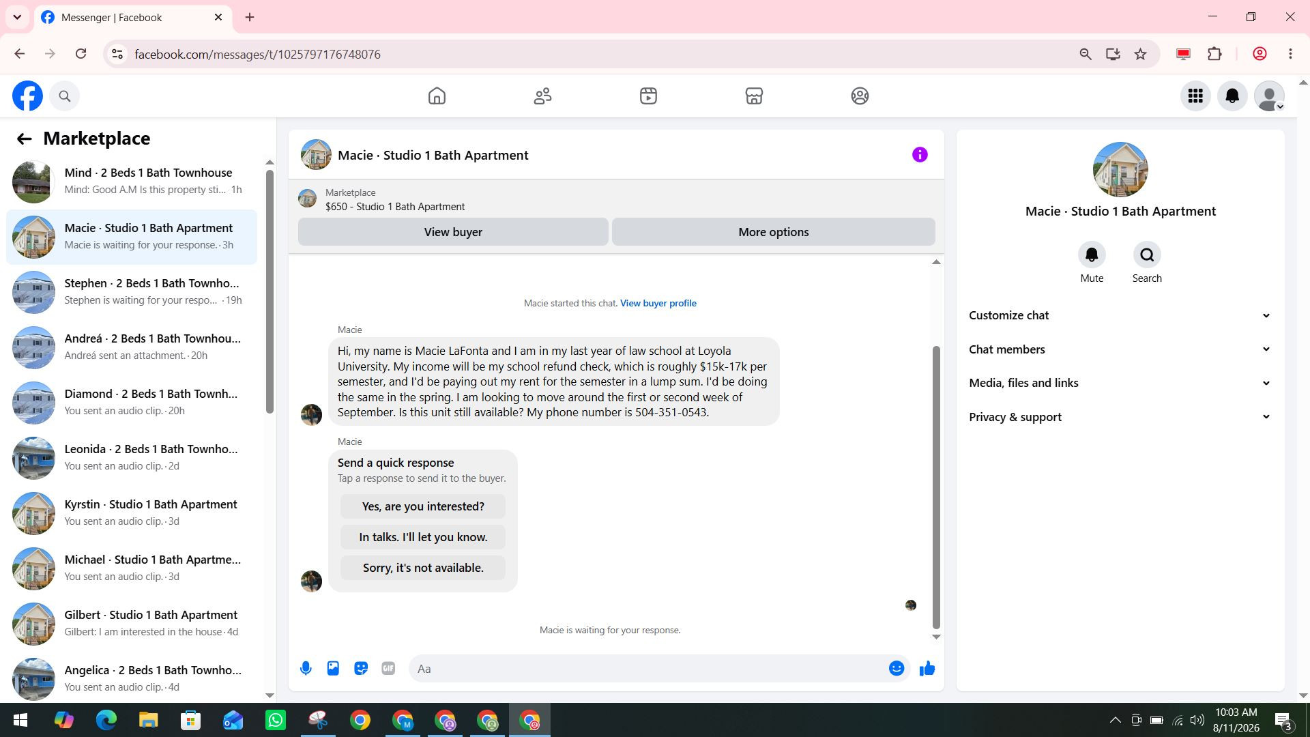Open Chrome three-dot menu

point(1290,55)
